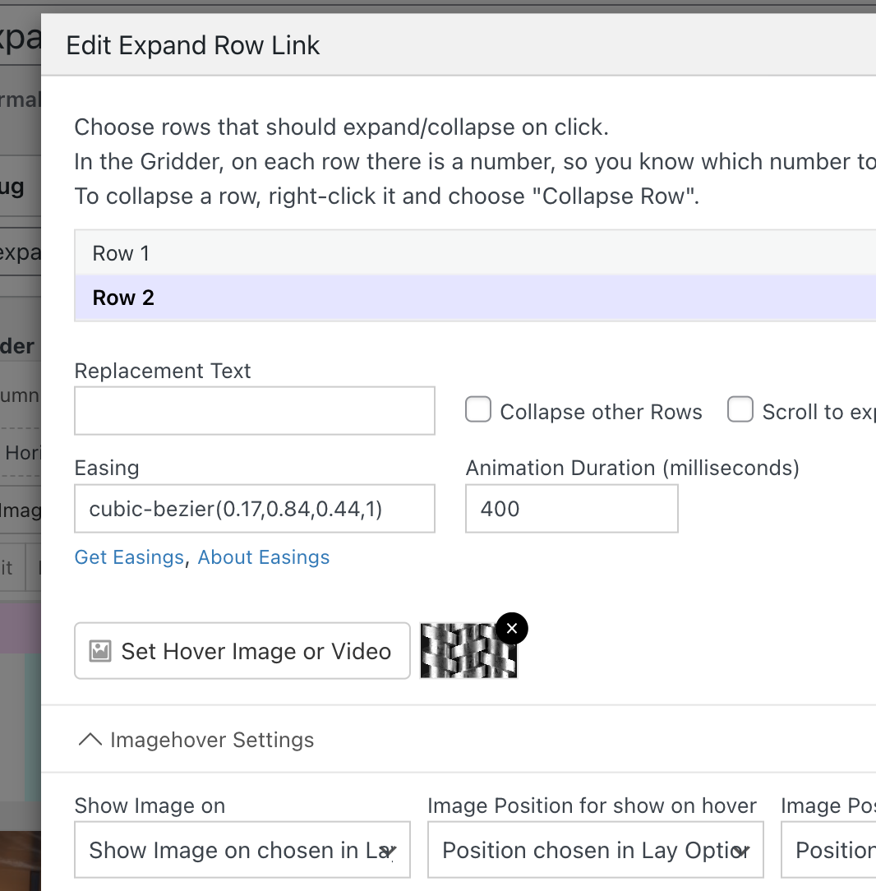Open the About Easings link
Viewport: 876px width, 891px height.
tap(264, 557)
